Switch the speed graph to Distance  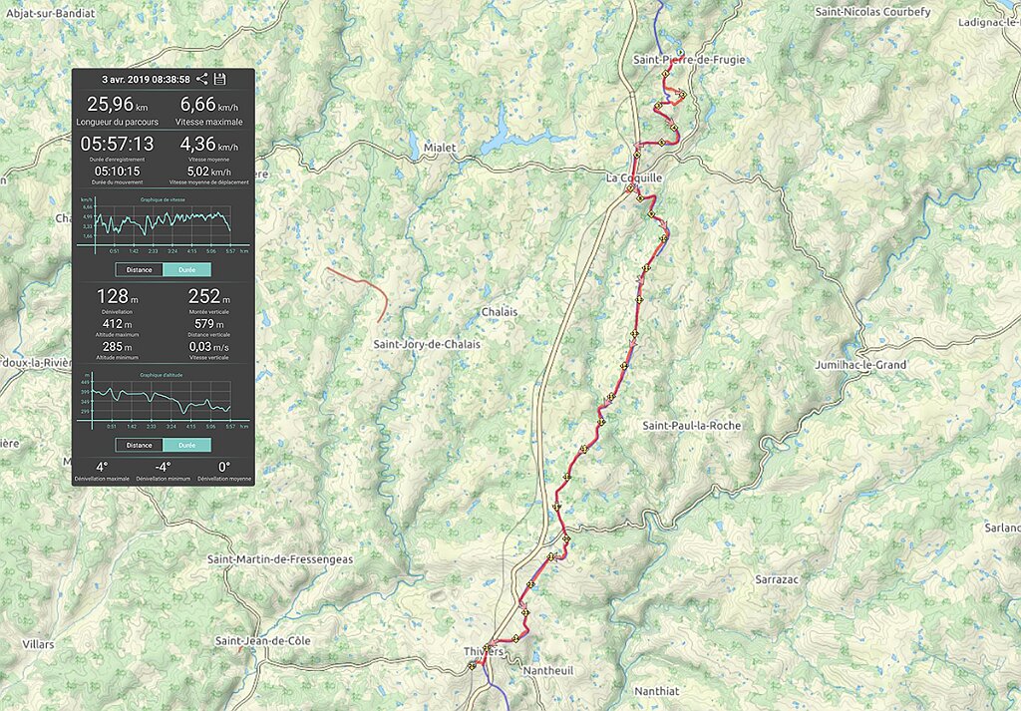pyautogui.click(x=140, y=269)
